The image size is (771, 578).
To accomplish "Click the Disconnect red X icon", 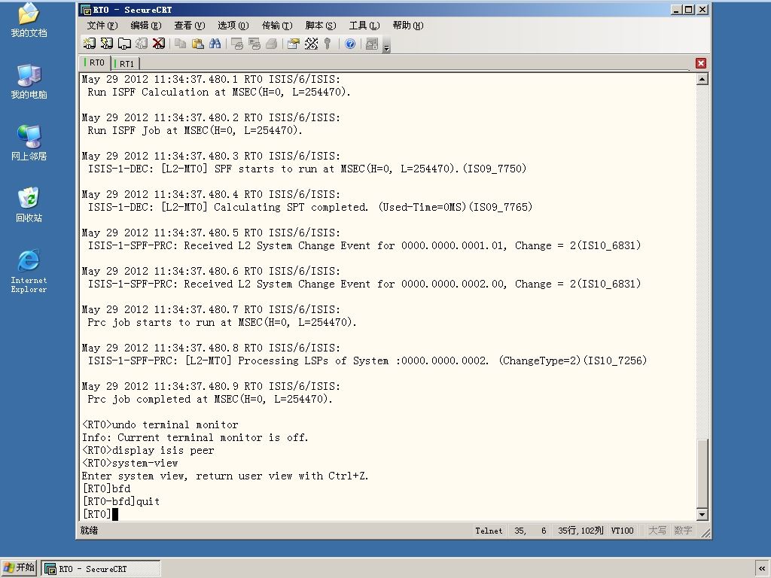I will click(x=159, y=44).
